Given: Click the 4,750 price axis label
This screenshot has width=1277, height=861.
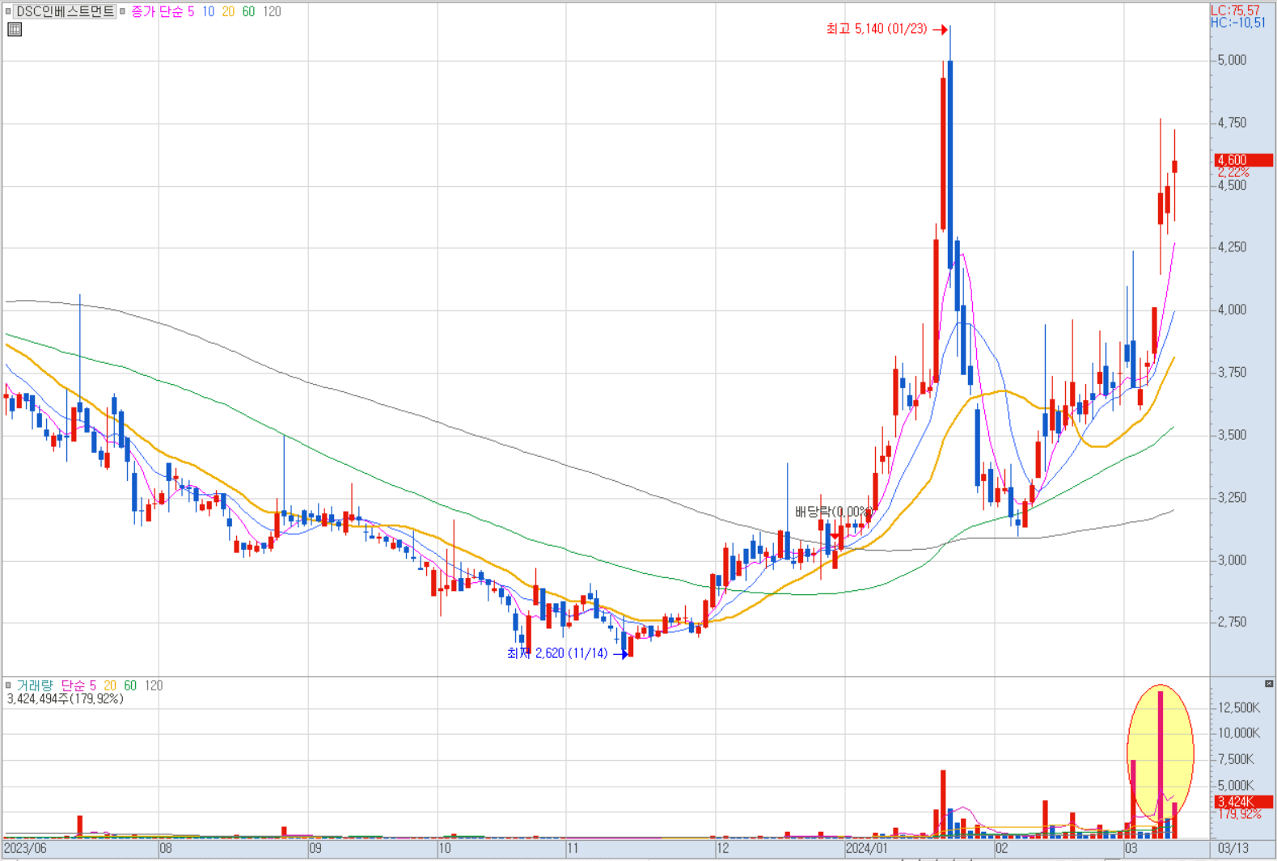Looking at the screenshot, I should 1232,123.
